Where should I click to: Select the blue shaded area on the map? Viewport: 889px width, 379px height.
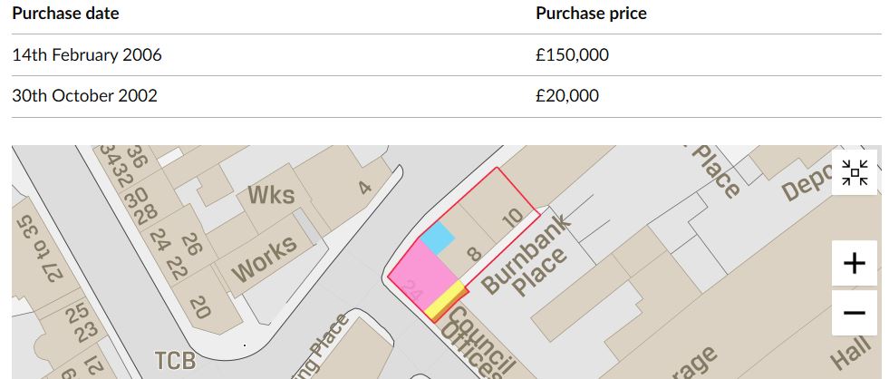pos(437,238)
